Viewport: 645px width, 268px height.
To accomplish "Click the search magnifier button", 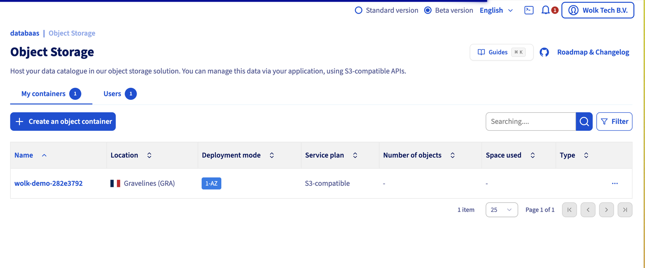I will [x=584, y=122].
